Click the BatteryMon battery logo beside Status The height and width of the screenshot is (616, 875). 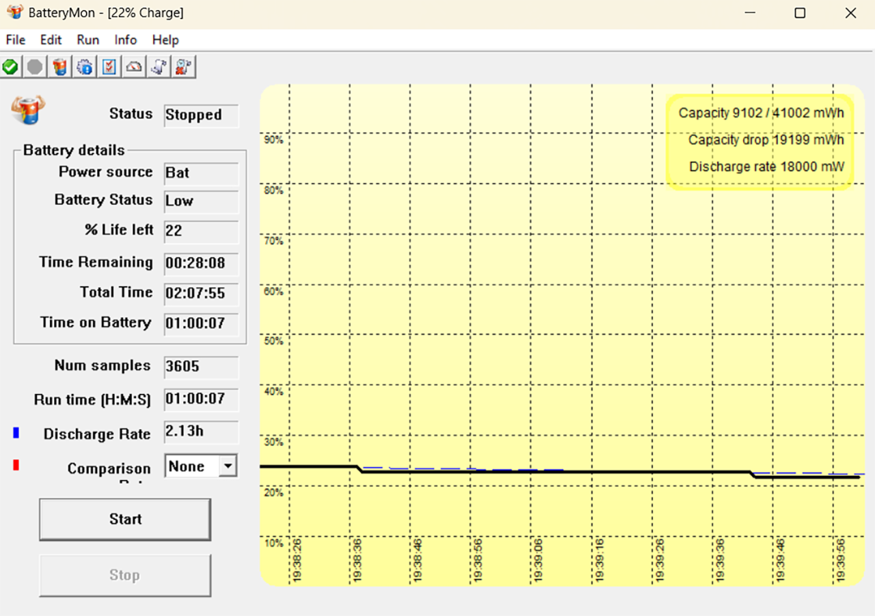[27, 110]
